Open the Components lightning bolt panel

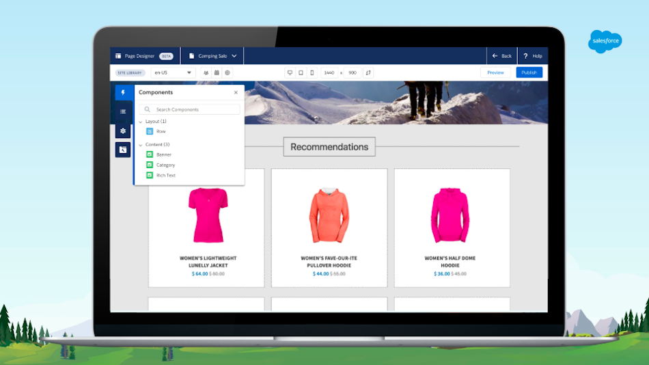[x=123, y=92]
